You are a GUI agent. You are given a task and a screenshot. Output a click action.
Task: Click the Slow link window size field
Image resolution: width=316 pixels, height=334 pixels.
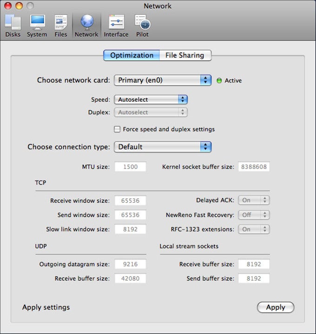pyautogui.click(x=131, y=229)
